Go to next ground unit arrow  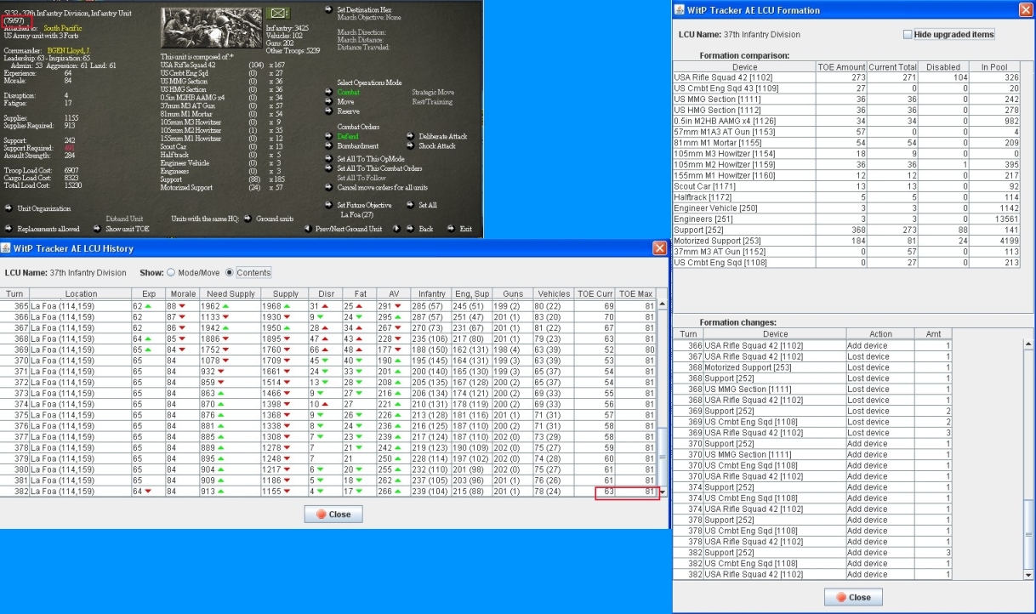[x=396, y=229]
